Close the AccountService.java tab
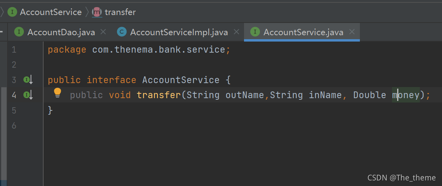 coord(352,32)
